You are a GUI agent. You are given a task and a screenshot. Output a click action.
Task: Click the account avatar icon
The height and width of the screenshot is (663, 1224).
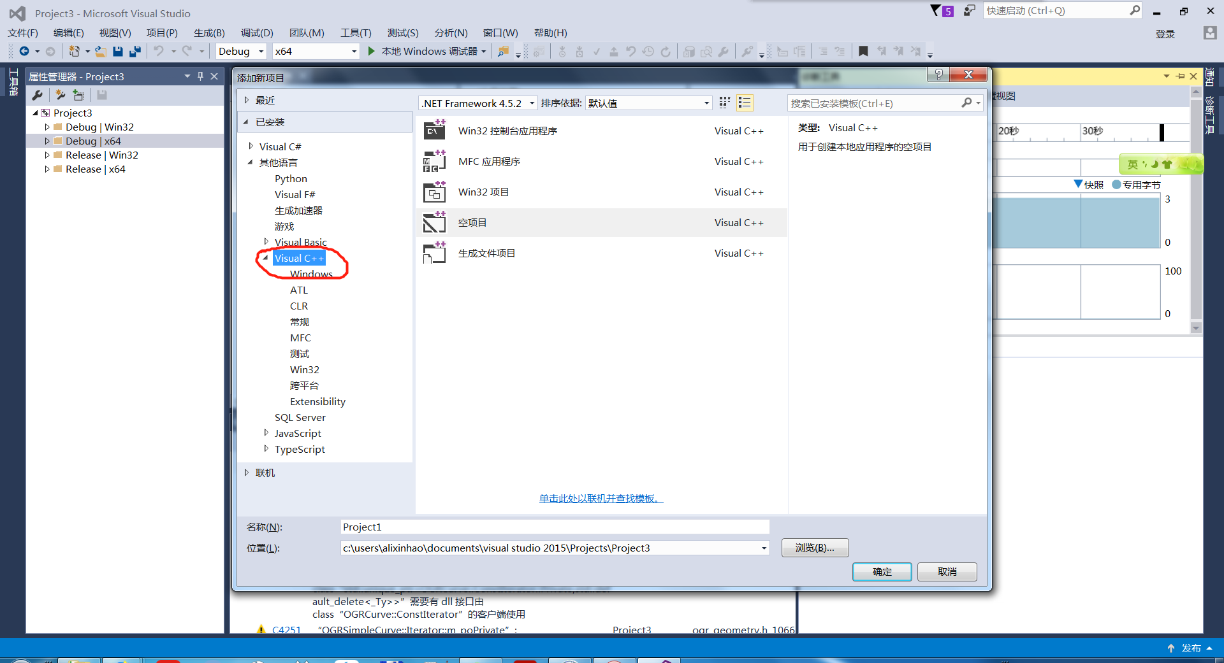[x=1209, y=33]
